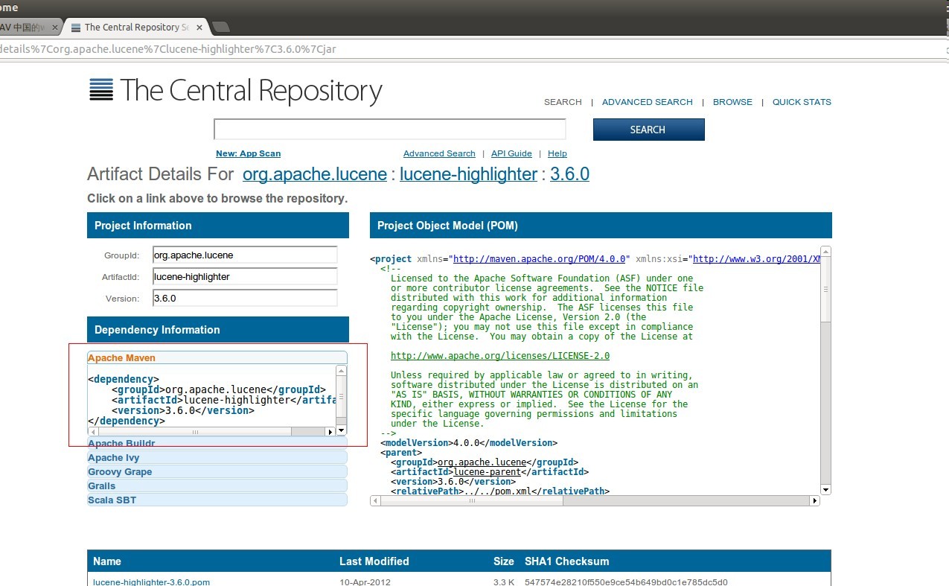Close the Central Repository browser tab
The height and width of the screenshot is (586, 949).
pos(200,28)
